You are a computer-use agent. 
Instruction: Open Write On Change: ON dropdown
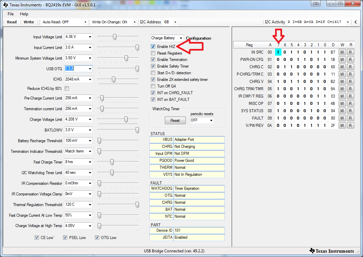135,22
